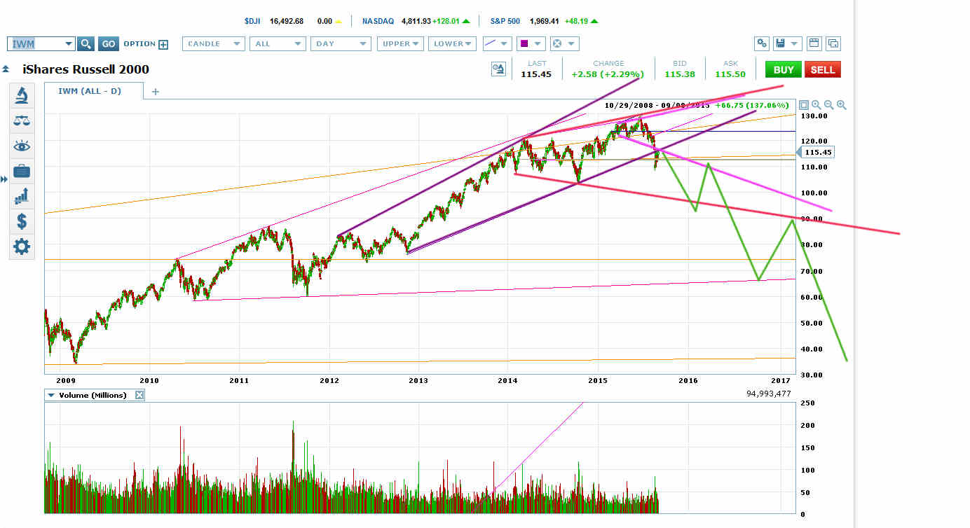Click the briefcase portfolio sidebar icon
Image resolution: width=970 pixels, height=528 pixels.
tap(22, 171)
